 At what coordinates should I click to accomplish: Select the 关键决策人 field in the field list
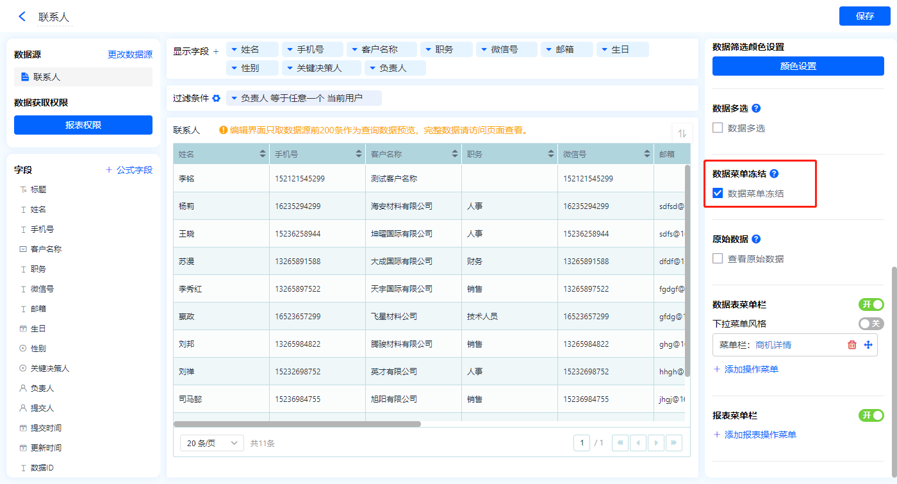pos(49,369)
